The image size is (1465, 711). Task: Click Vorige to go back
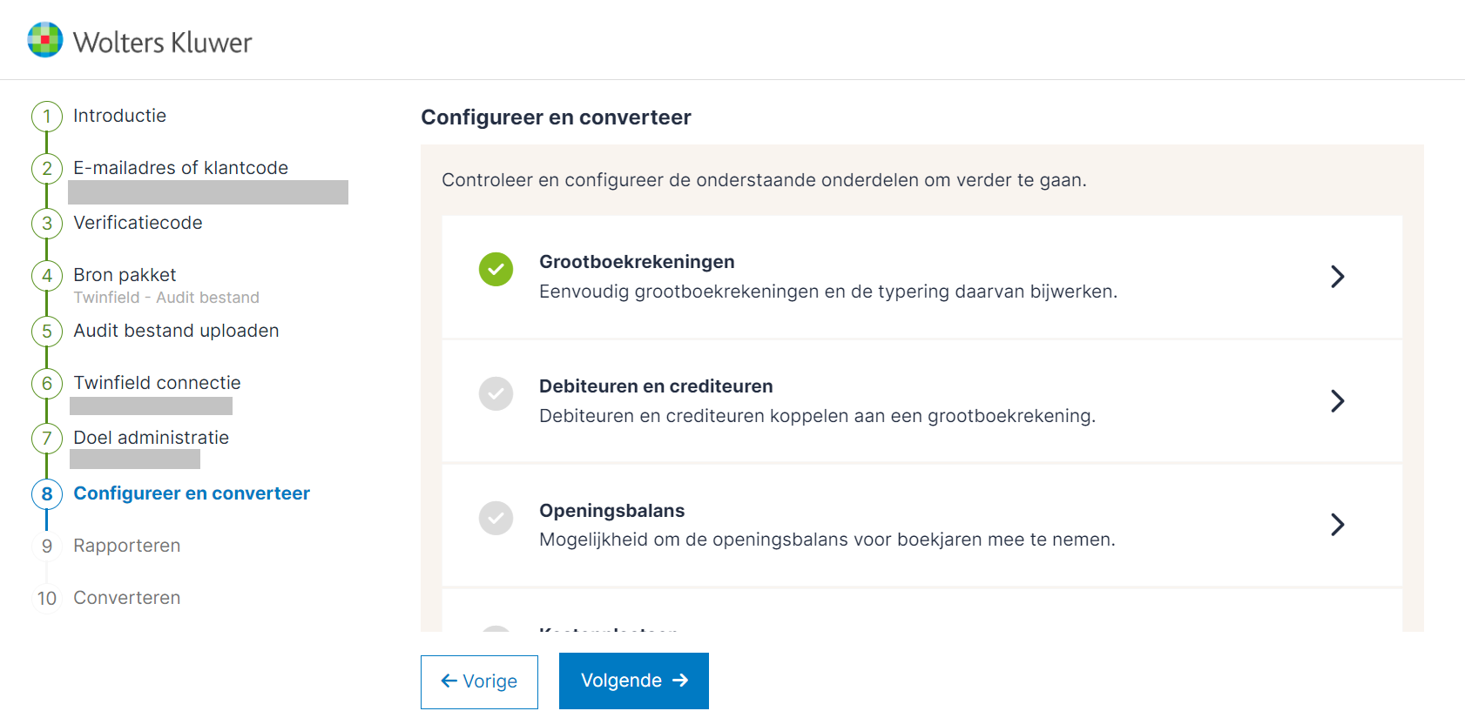[x=479, y=681]
